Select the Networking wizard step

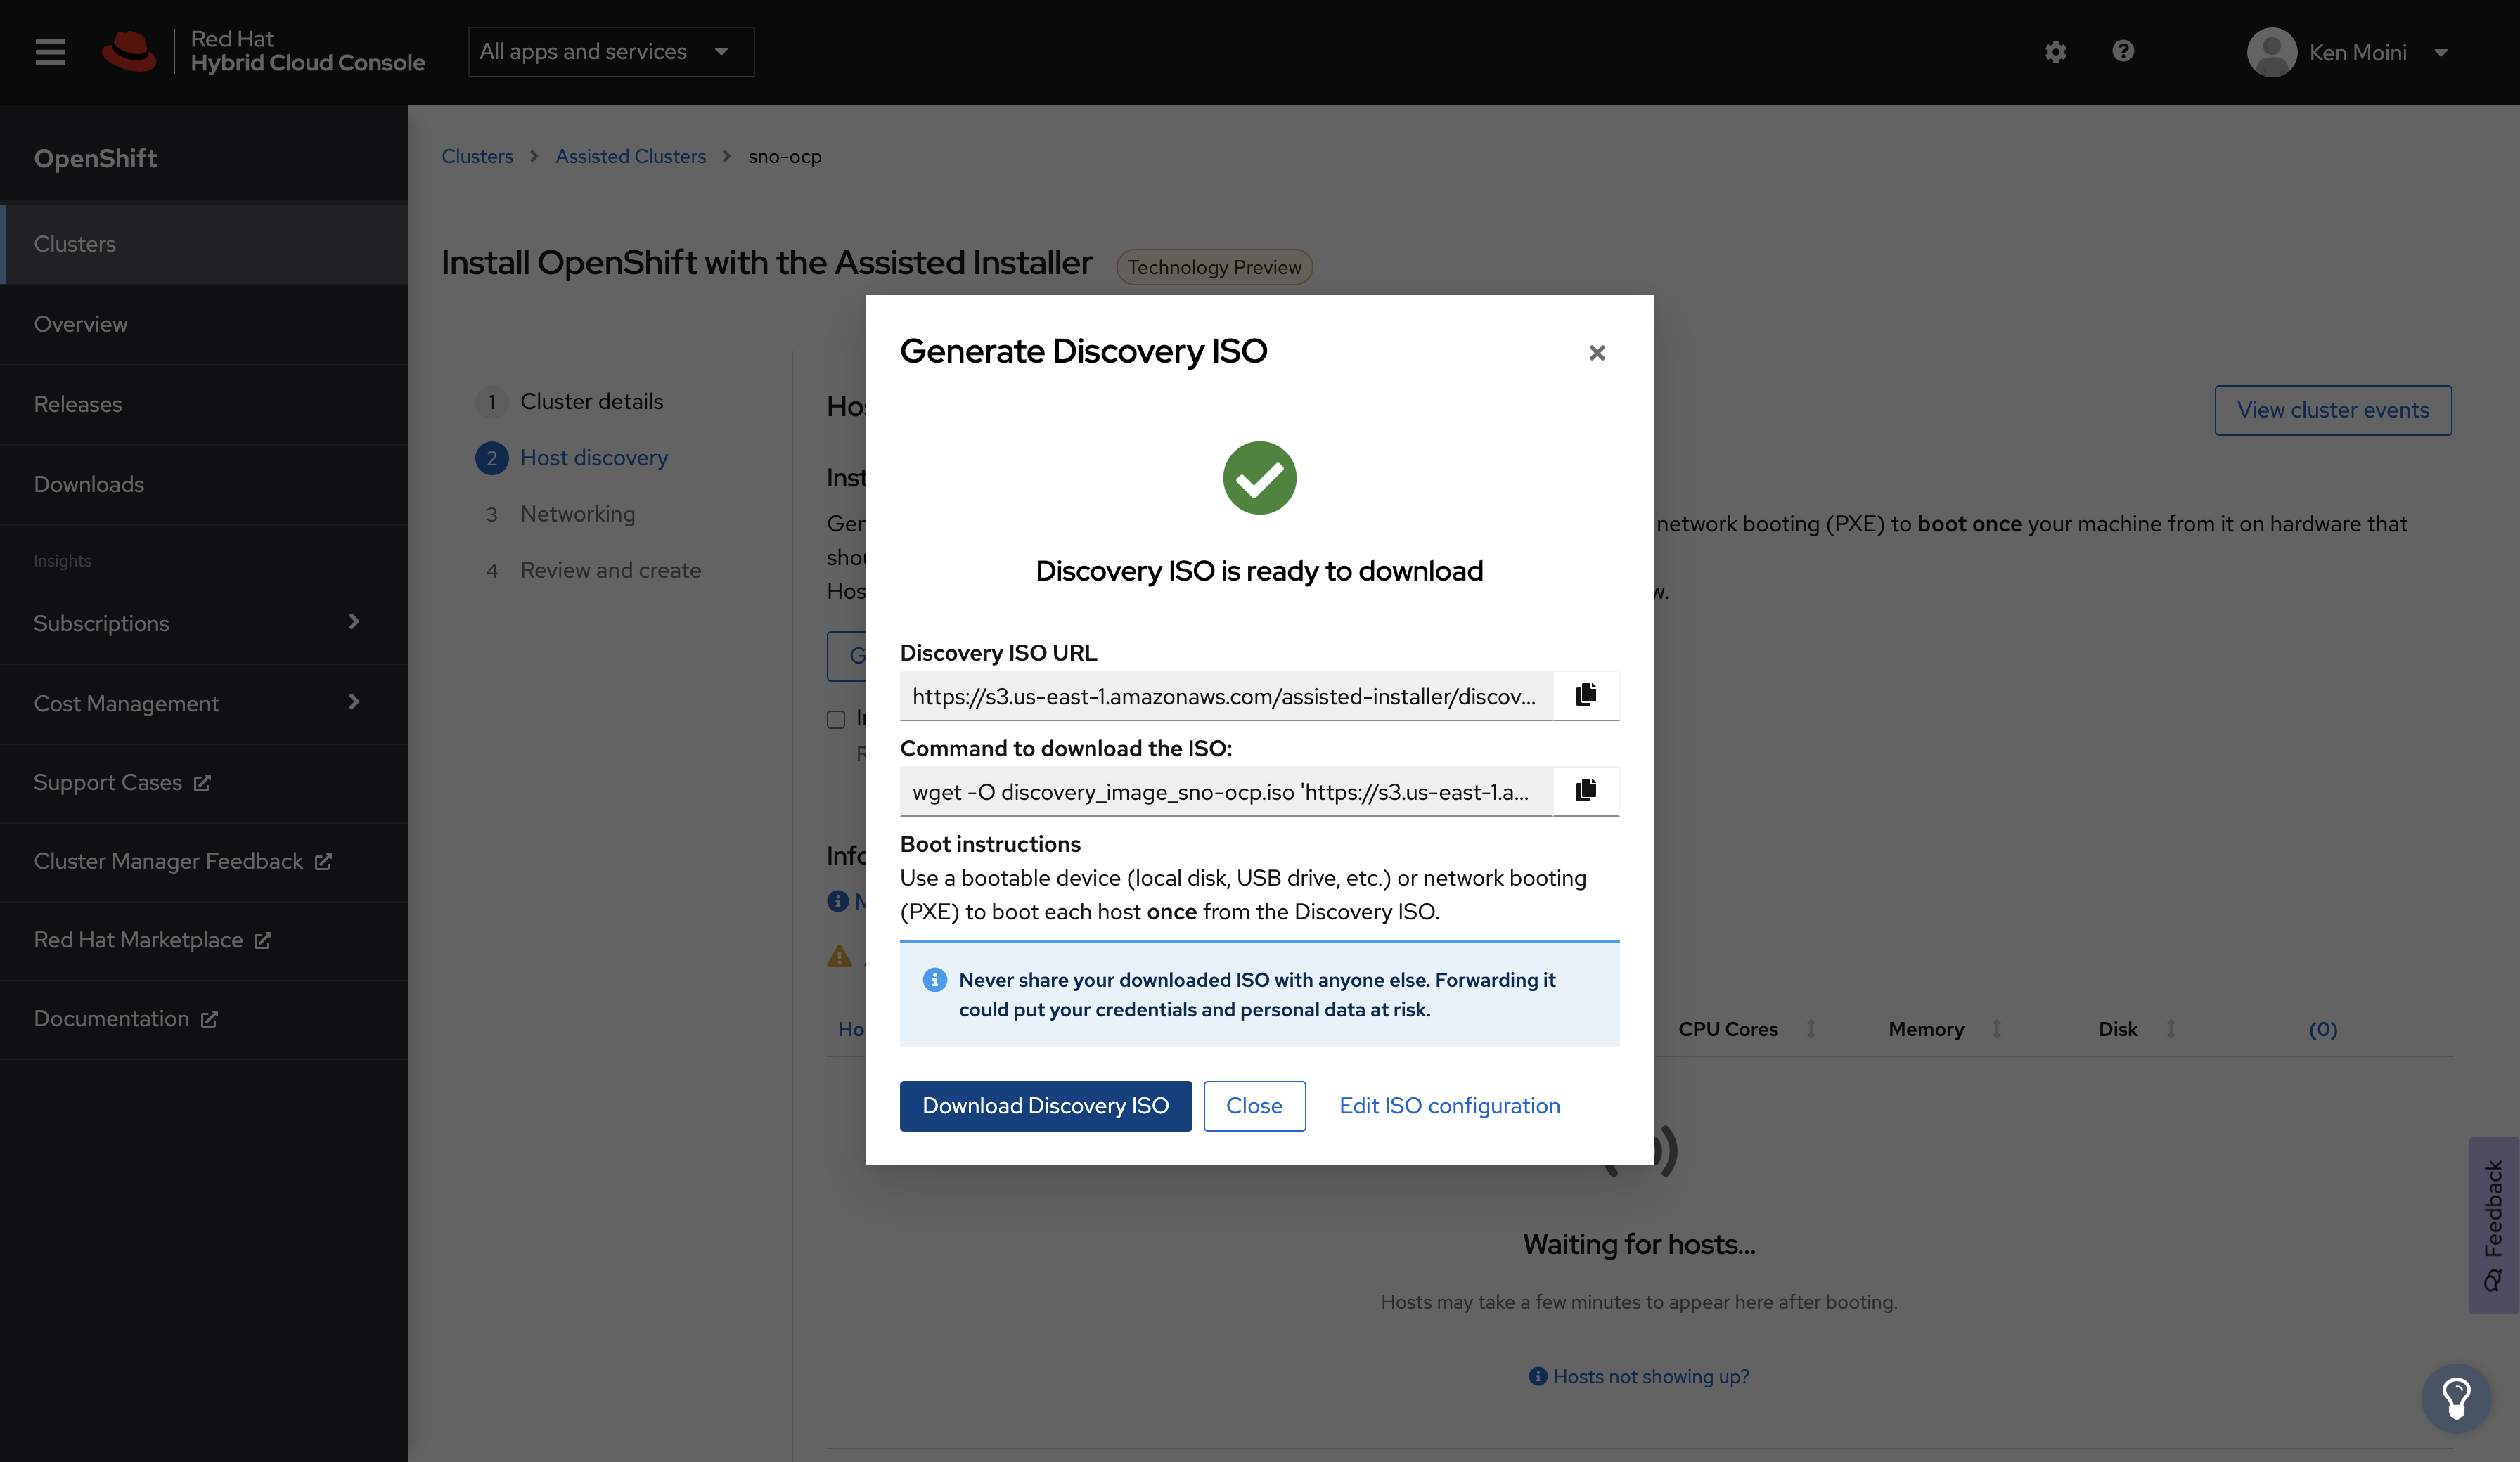(x=578, y=514)
